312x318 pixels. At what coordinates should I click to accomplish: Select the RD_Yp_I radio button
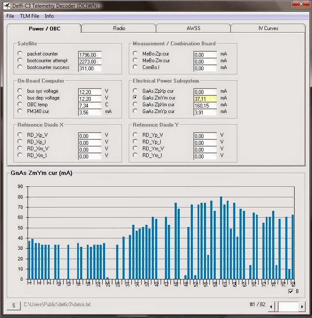[x=135, y=141]
